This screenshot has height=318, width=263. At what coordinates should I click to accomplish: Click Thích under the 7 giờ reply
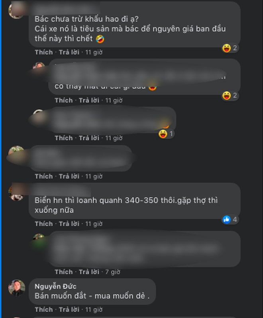64,272
